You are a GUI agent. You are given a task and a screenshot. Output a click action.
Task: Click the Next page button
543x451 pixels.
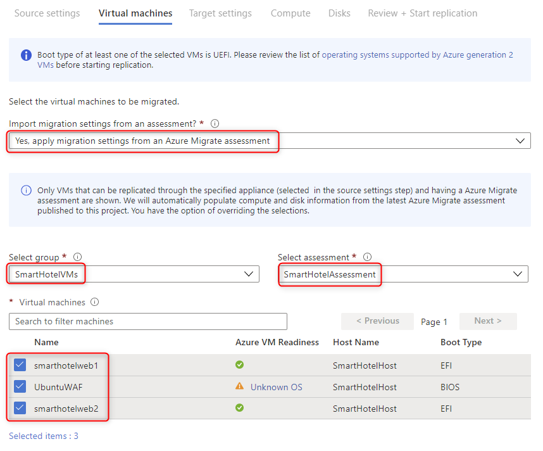click(x=488, y=321)
